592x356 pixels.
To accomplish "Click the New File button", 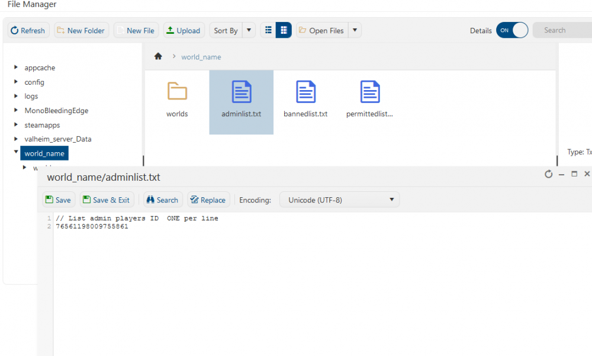I will point(136,30).
